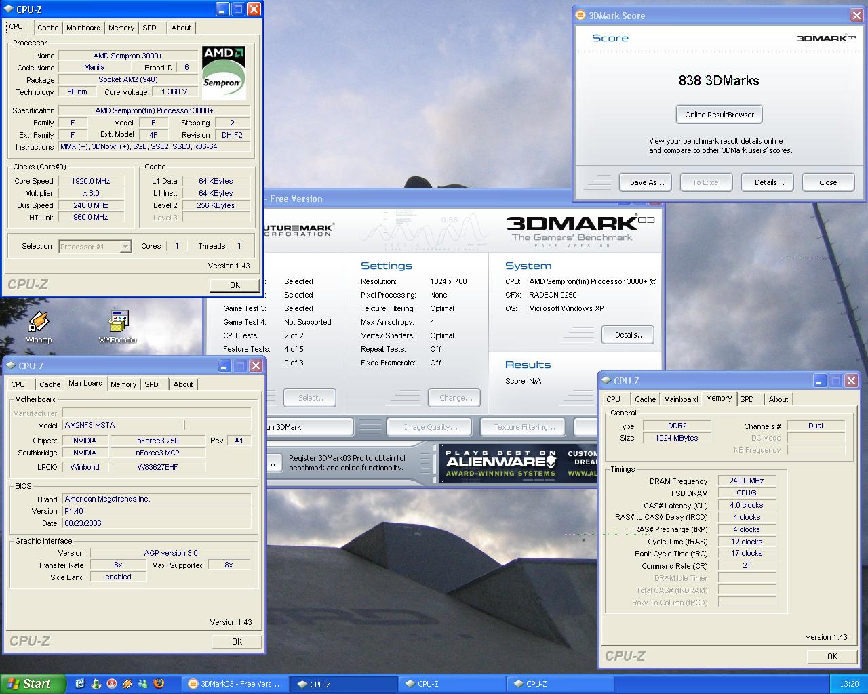Screen dimensions: 868x694
Task: Click the Winamp lightning quick launch icon
Action: pyautogui.click(x=127, y=684)
